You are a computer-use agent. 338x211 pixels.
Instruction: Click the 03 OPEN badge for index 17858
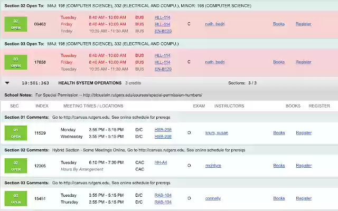tap(16, 62)
